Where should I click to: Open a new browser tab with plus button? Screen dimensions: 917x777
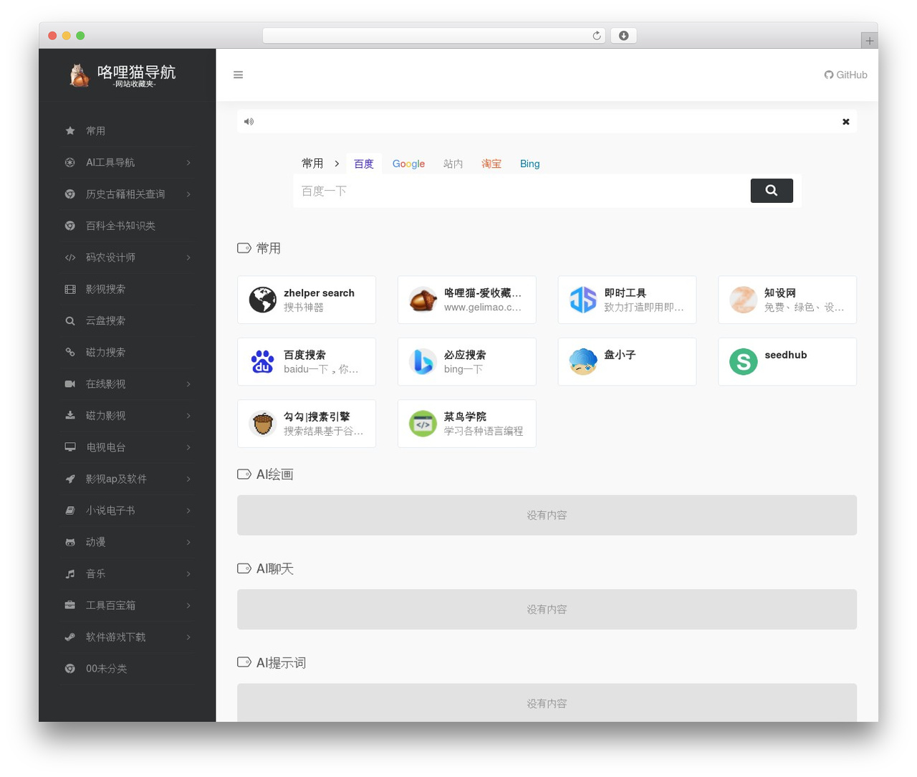pos(869,41)
